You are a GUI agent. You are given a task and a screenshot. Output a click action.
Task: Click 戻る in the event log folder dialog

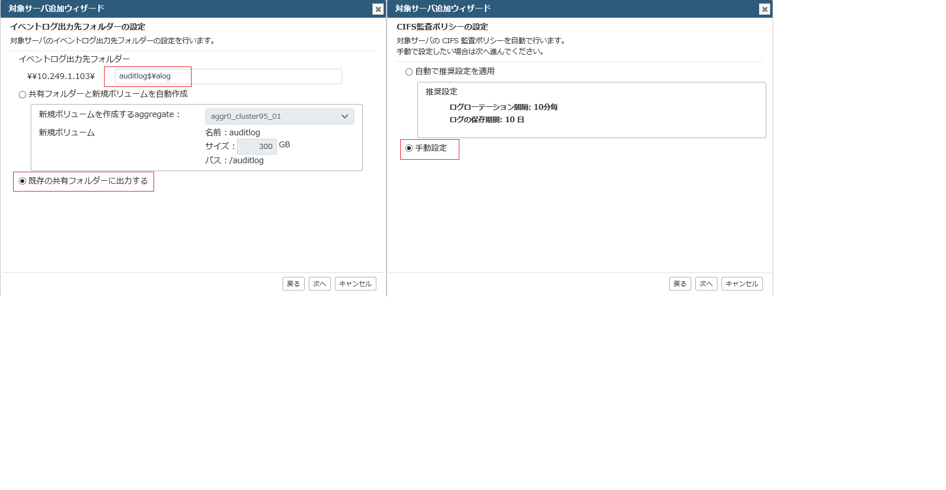[293, 284]
